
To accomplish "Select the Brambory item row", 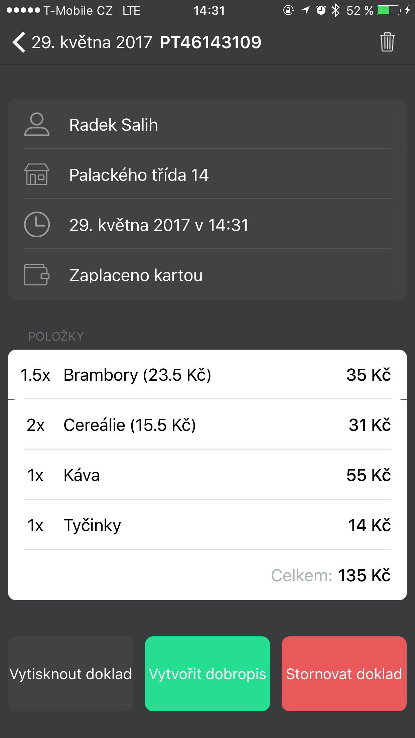I will pos(207,375).
